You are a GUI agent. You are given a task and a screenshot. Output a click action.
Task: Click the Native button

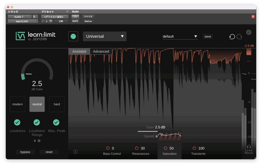click(x=88, y=21)
